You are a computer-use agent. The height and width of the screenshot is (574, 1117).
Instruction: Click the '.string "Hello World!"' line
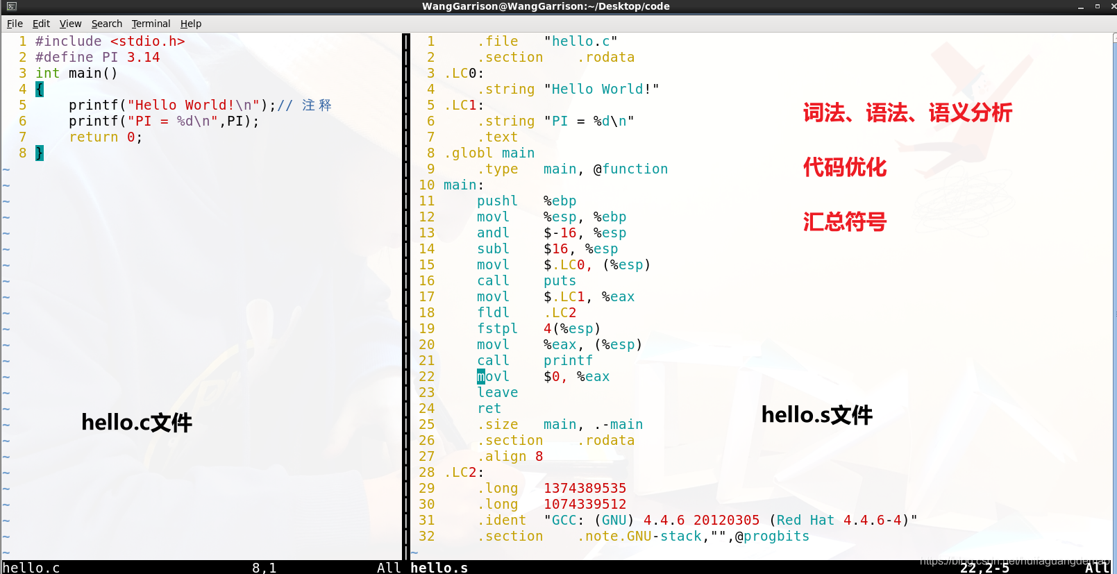tap(568, 89)
